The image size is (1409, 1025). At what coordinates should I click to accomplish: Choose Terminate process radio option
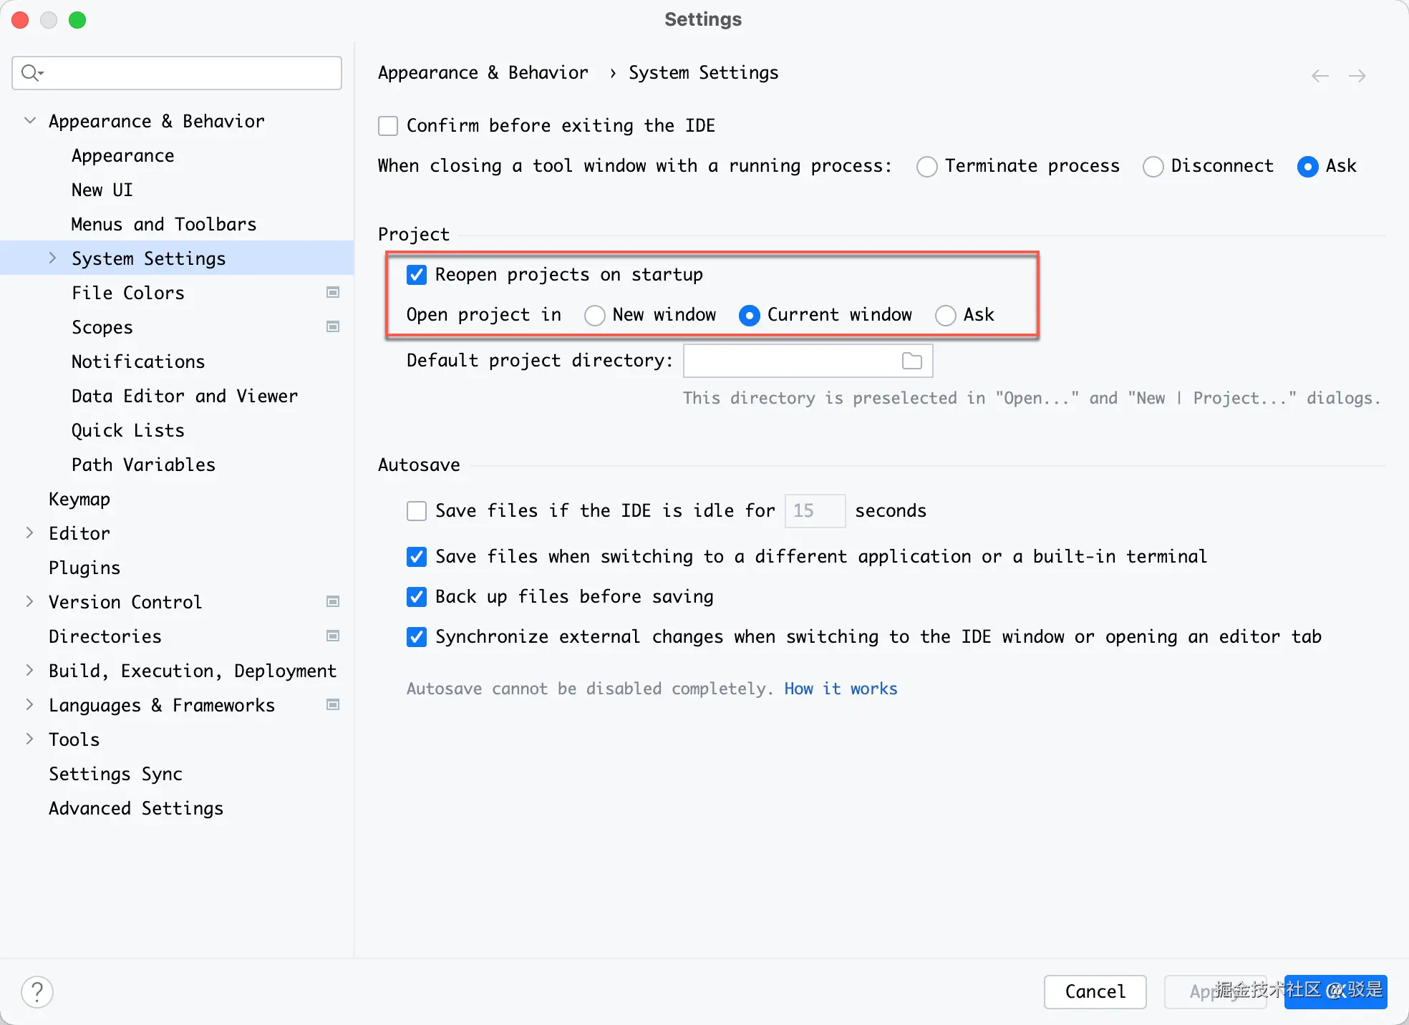click(926, 166)
